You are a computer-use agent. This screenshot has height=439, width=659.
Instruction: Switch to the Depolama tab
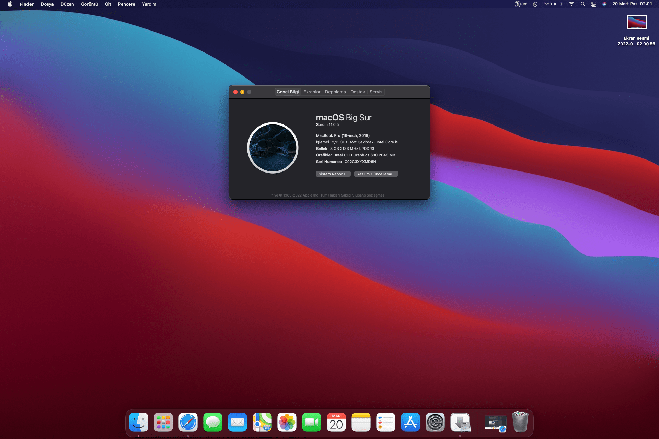(335, 92)
